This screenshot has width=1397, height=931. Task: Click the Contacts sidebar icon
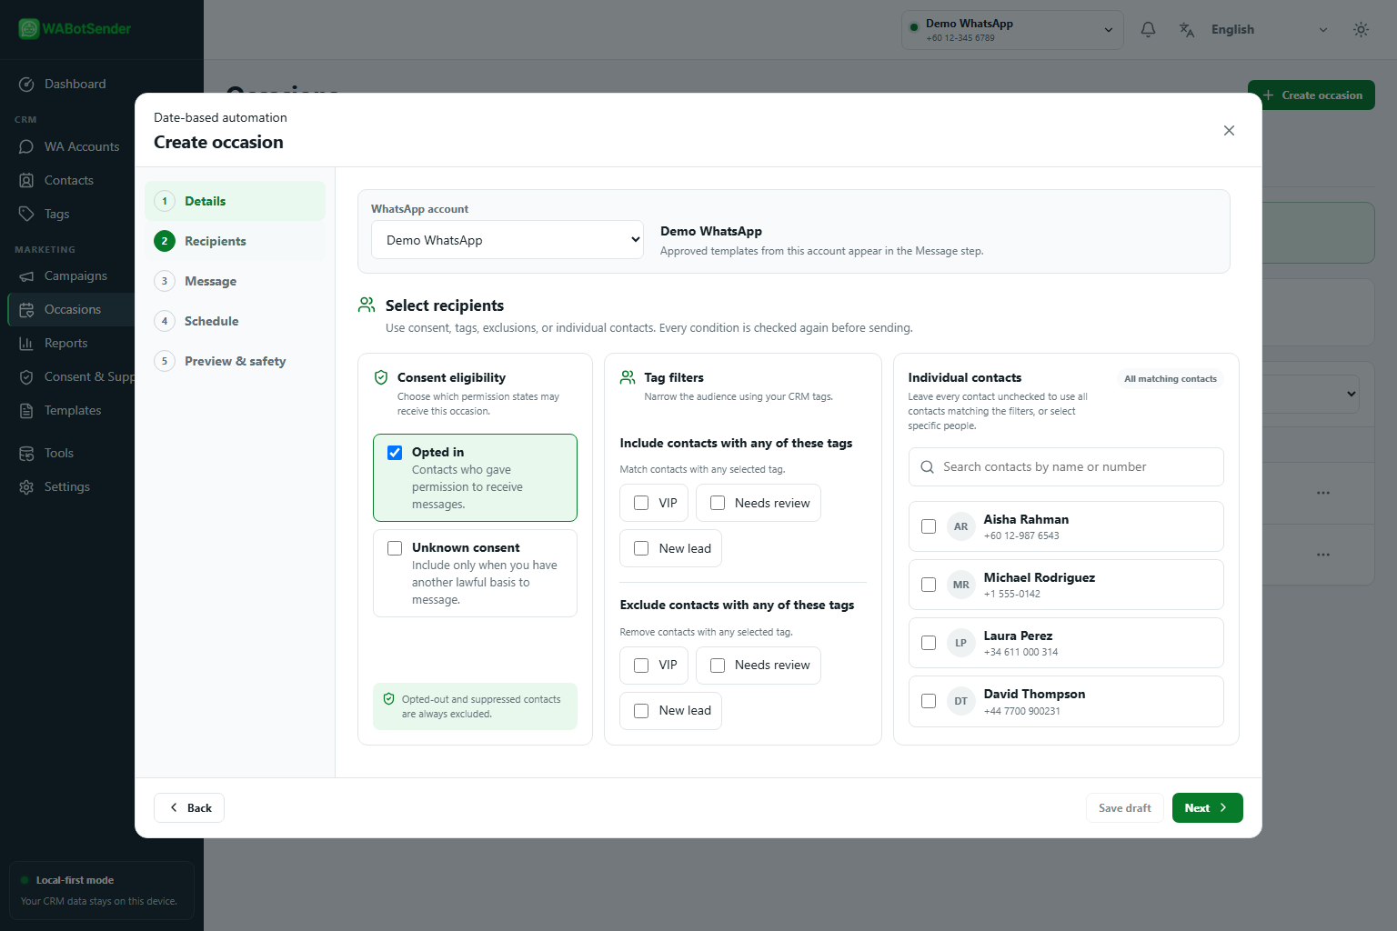coord(26,181)
